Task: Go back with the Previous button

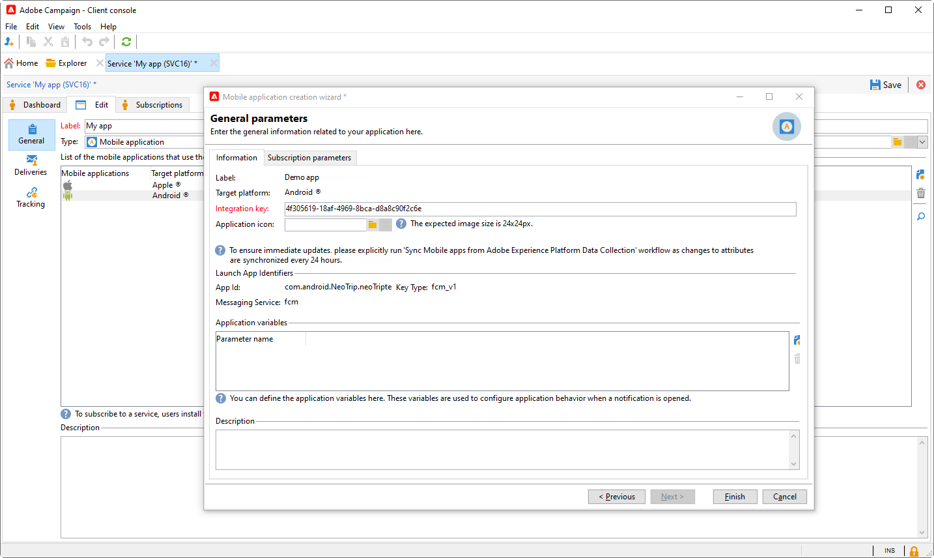Action: [617, 497]
